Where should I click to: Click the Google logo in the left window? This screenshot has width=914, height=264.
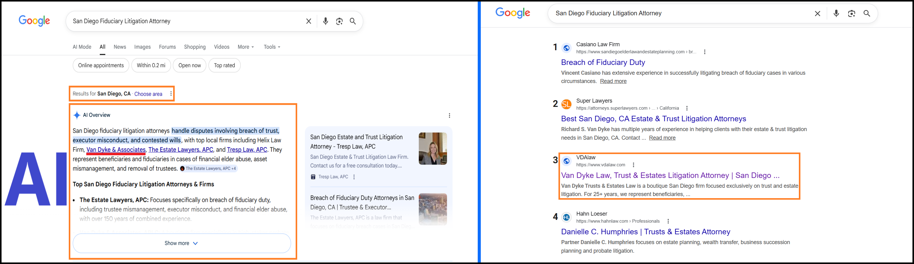[x=34, y=21]
